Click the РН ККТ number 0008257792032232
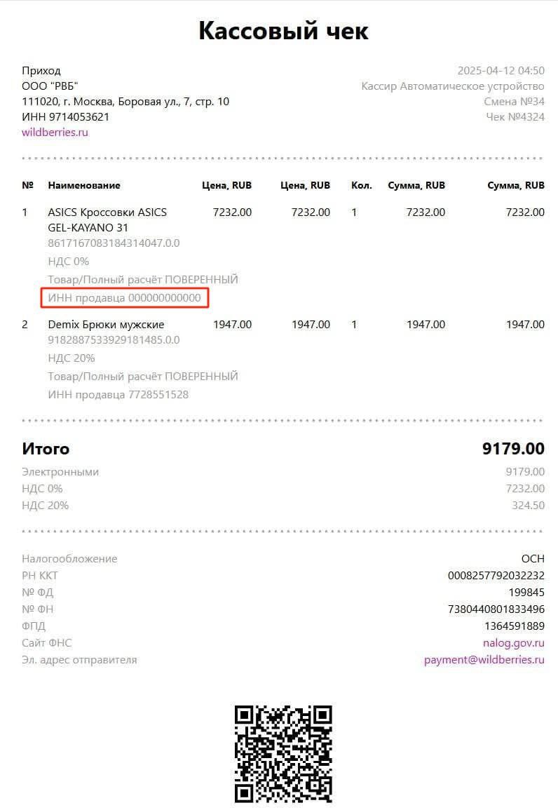Screen dimensions: 558x810 coord(496,576)
